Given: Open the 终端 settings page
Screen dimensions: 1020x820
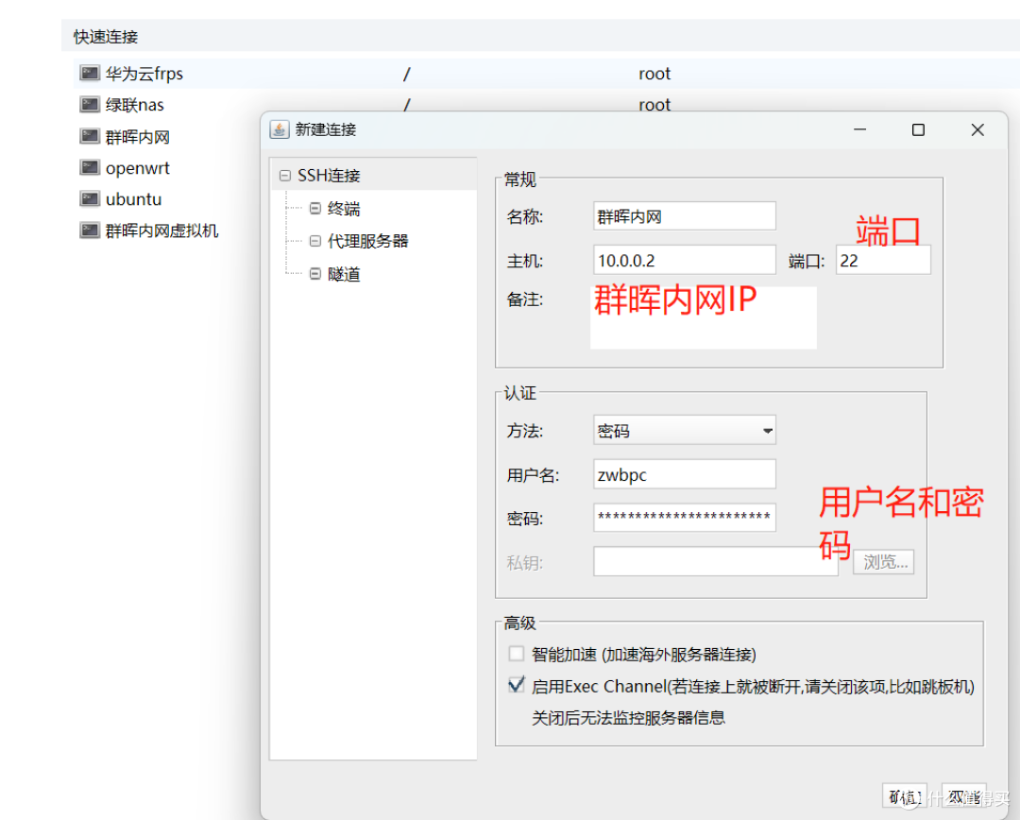Looking at the screenshot, I should coord(344,209).
